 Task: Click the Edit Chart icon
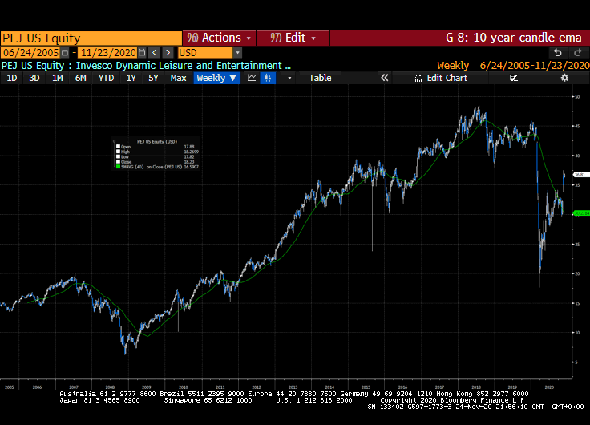point(442,78)
